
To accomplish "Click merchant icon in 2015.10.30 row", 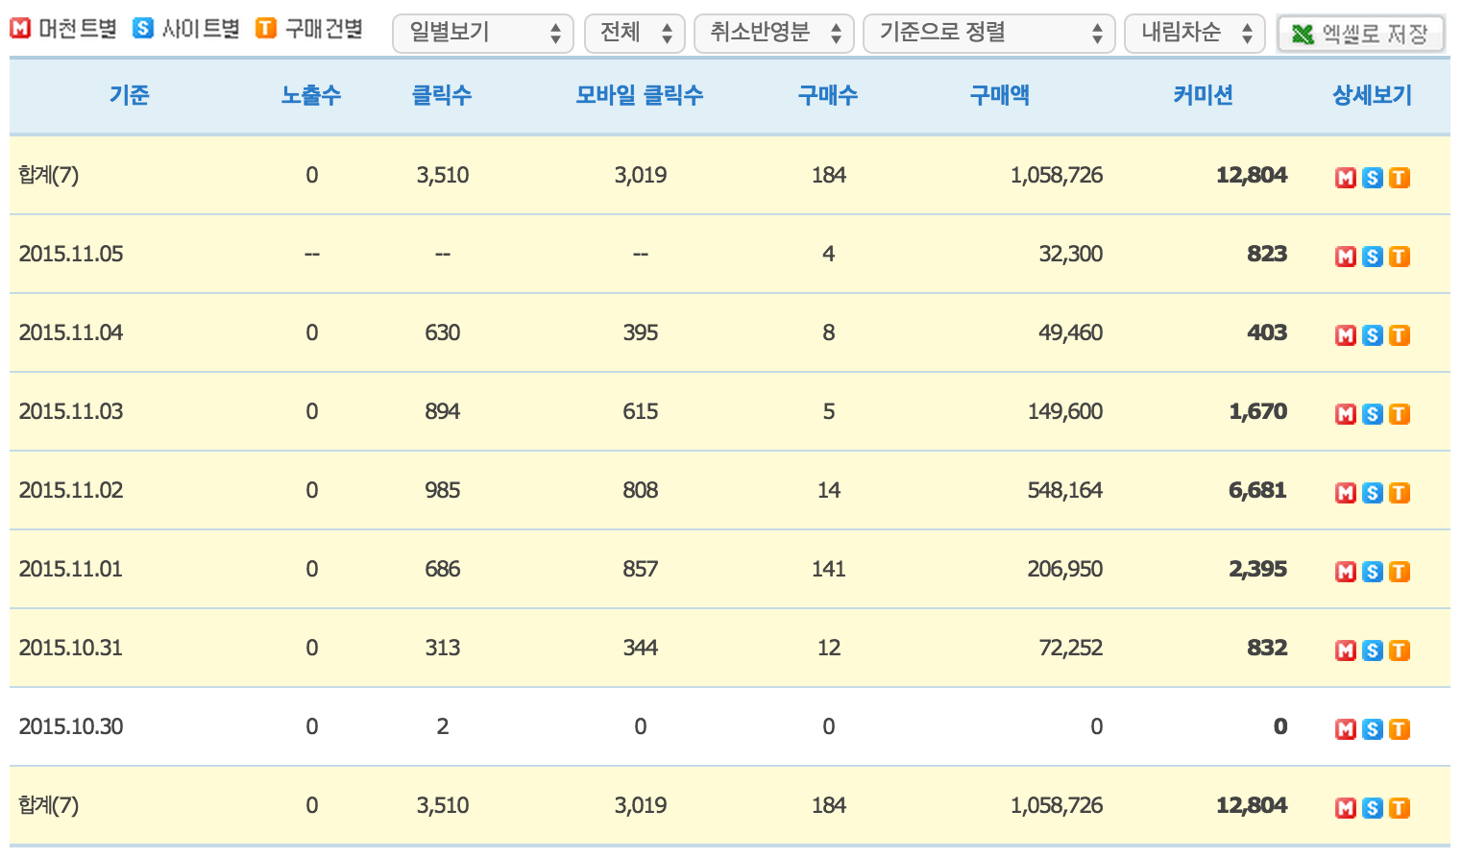I will tap(1346, 729).
